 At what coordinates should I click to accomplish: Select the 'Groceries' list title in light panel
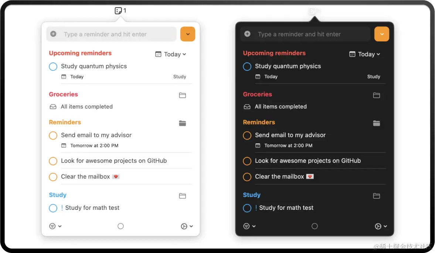tap(63, 94)
